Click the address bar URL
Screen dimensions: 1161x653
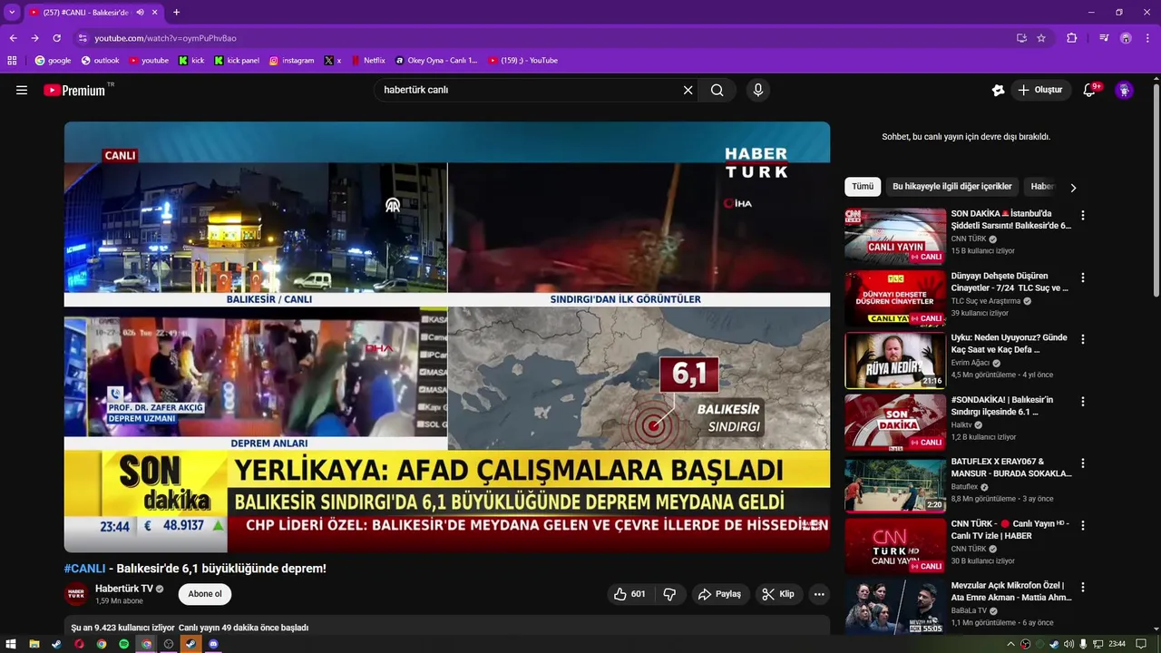(166, 38)
